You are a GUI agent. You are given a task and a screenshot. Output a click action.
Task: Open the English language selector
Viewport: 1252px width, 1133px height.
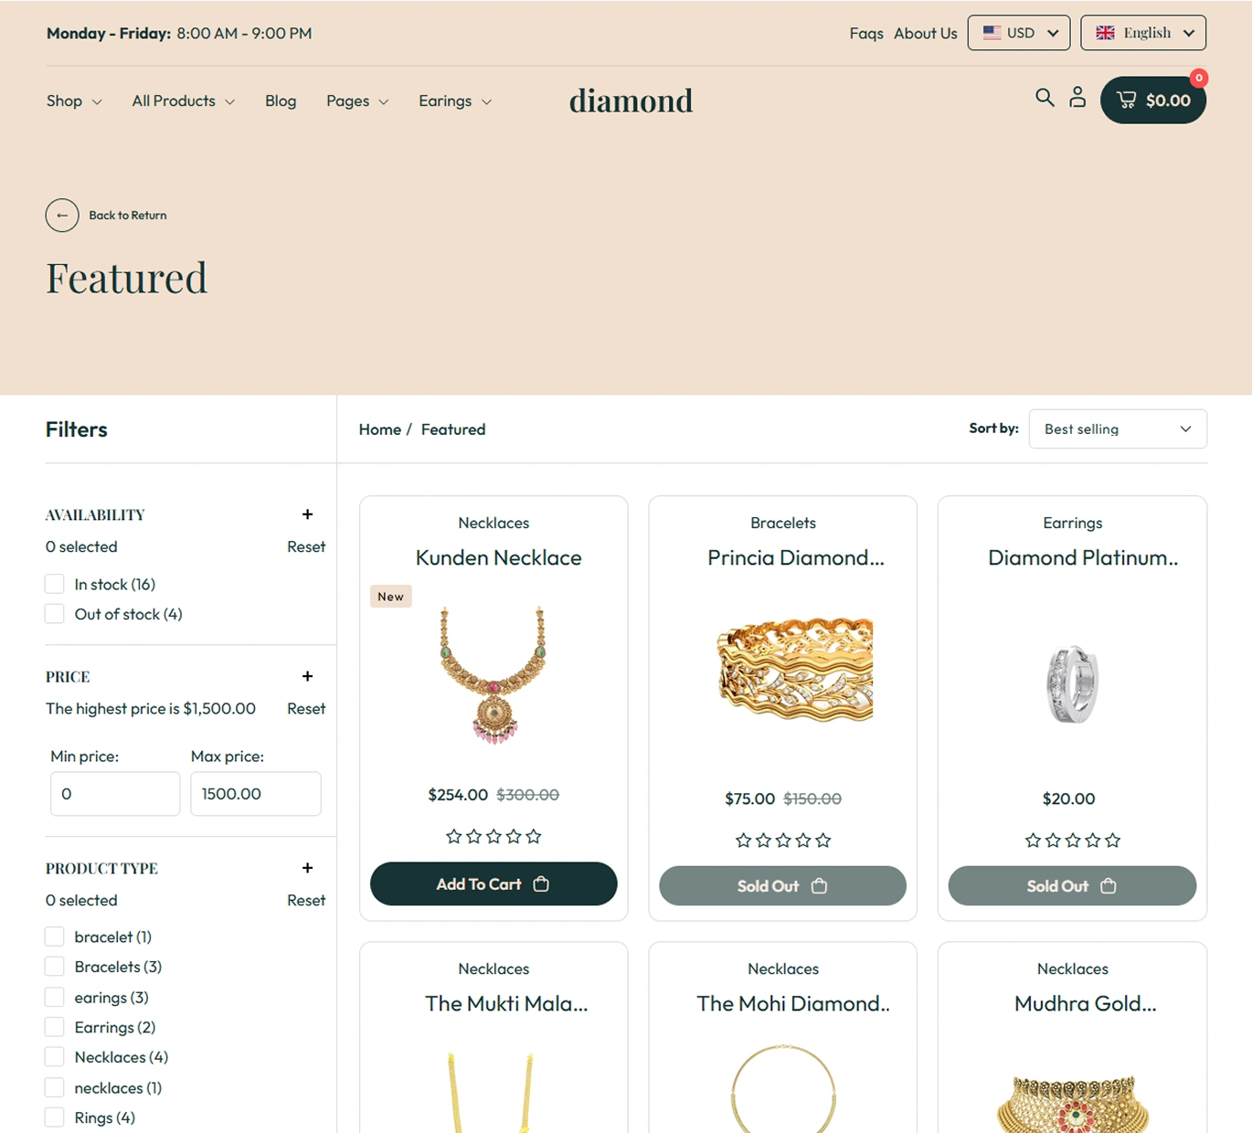coord(1143,33)
